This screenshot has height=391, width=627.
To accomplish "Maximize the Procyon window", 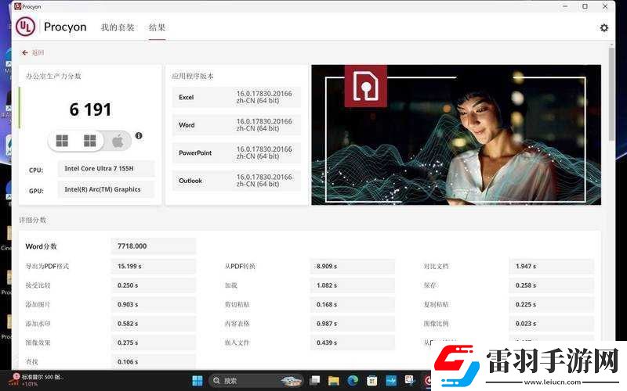I will tap(585, 6).
